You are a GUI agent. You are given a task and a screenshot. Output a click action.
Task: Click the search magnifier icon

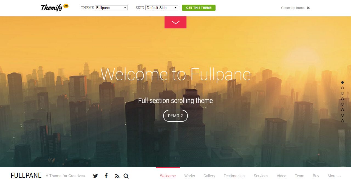click(x=126, y=176)
